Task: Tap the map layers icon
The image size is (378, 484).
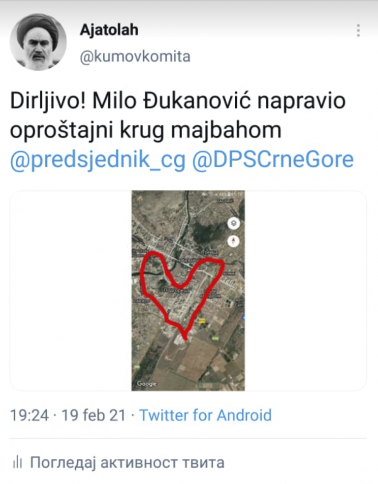Action: pyautogui.click(x=233, y=223)
